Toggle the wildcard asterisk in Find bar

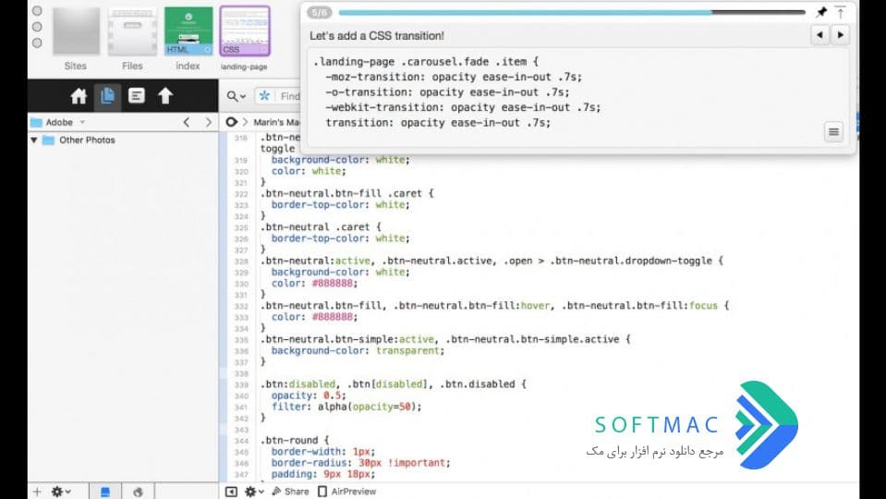coord(264,96)
